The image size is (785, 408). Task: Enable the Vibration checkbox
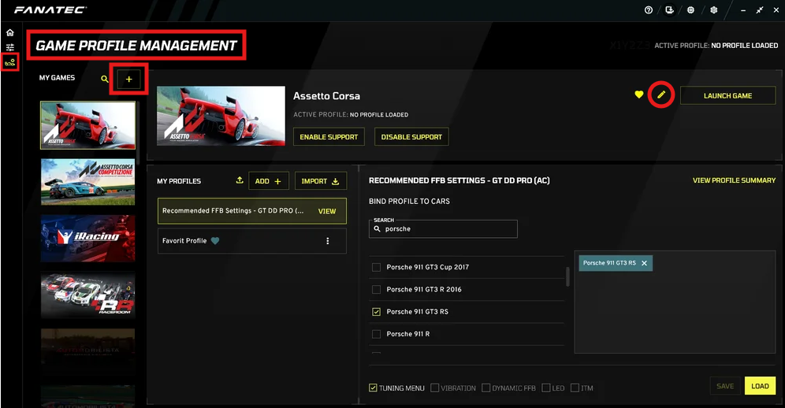tap(434, 388)
